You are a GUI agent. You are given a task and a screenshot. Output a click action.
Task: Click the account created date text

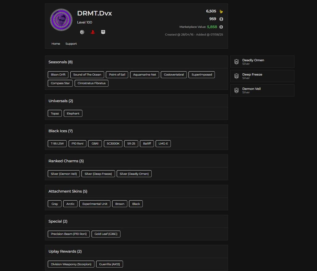coord(179,35)
